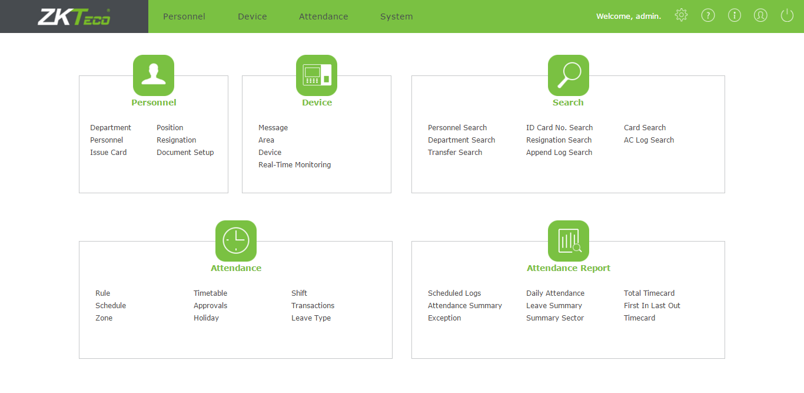804x393 pixels.
Task: Click the Attendance clock icon
Action: (236, 241)
